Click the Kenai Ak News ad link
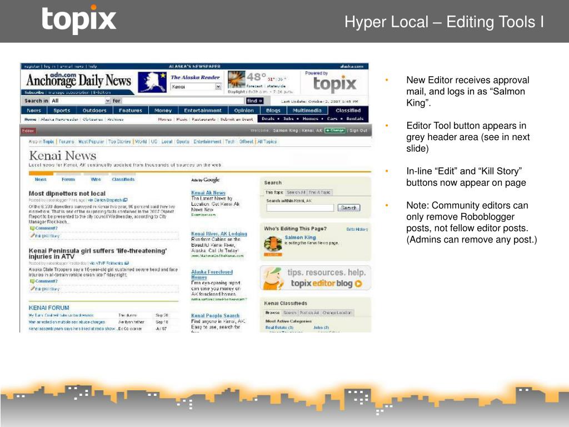Viewport: 569px width, 427px height. pyautogui.click(x=208, y=193)
